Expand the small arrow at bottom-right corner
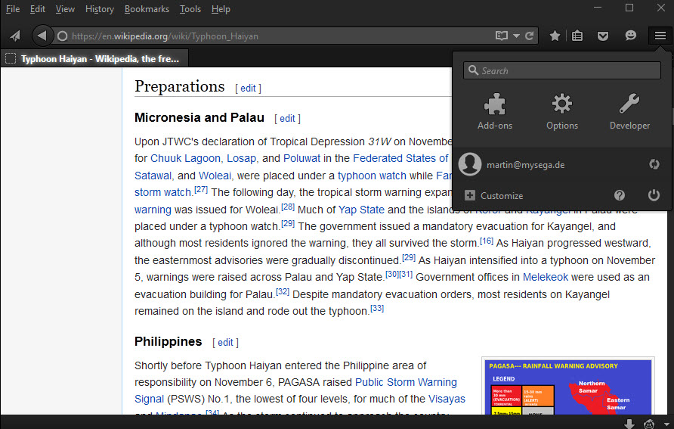This screenshot has width=674, height=429. pyautogui.click(x=666, y=424)
